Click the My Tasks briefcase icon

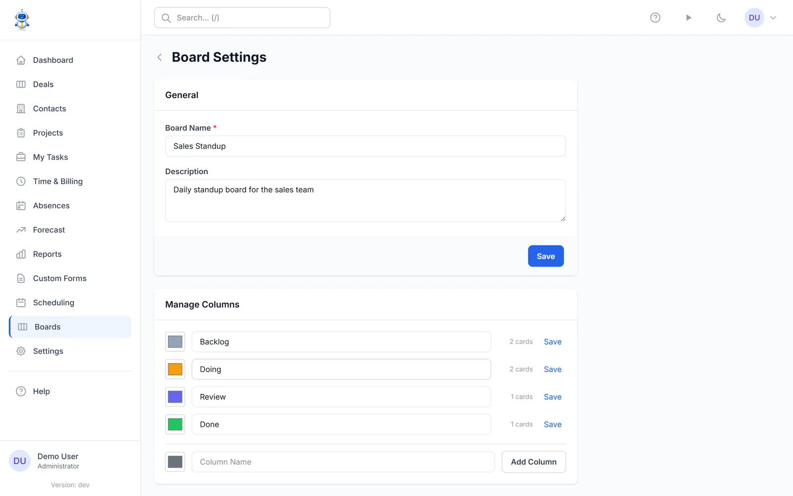pyautogui.click(x=21, y=157)
